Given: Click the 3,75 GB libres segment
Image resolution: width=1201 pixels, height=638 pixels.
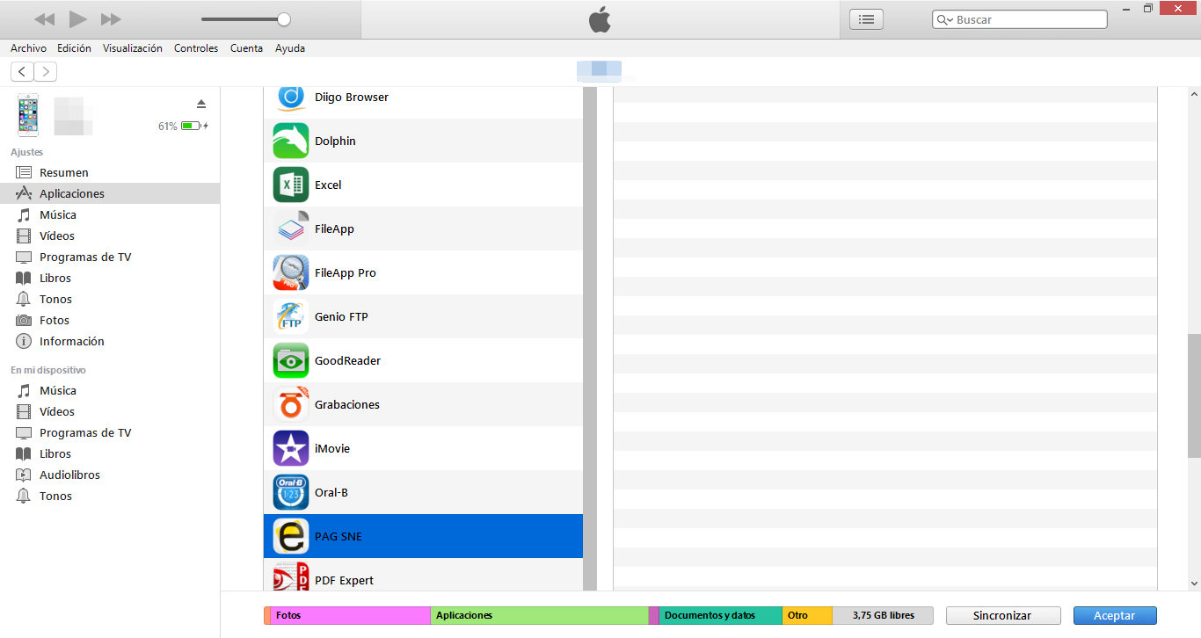Looking at the screenshot, I should (x=884, y=615).
